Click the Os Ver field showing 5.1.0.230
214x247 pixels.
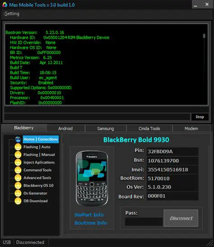click(x=172, y=187)
